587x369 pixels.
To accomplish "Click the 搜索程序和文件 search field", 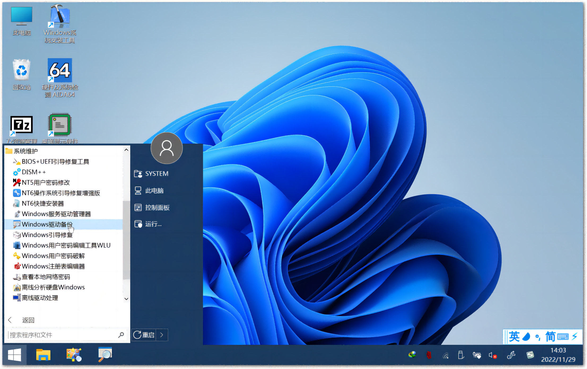I will 62,335.
